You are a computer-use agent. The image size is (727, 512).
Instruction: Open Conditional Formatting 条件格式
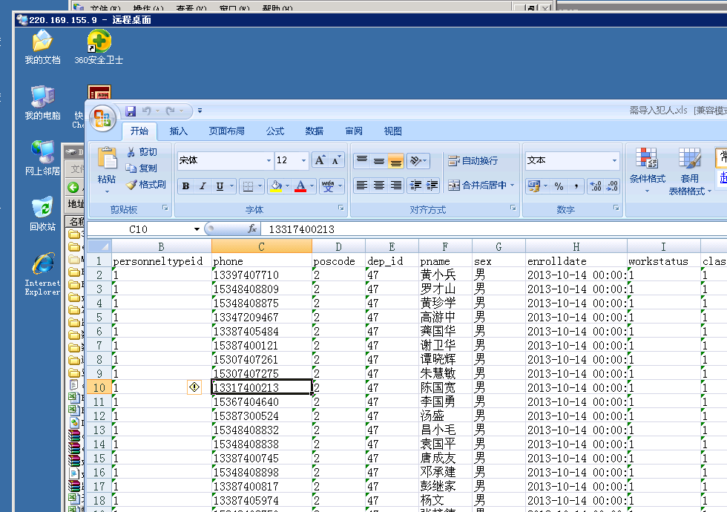(647, 170)
